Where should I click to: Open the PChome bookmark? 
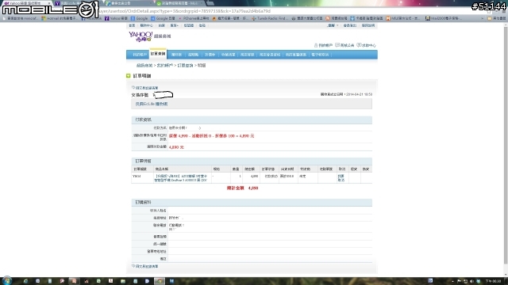pos(194,18)
